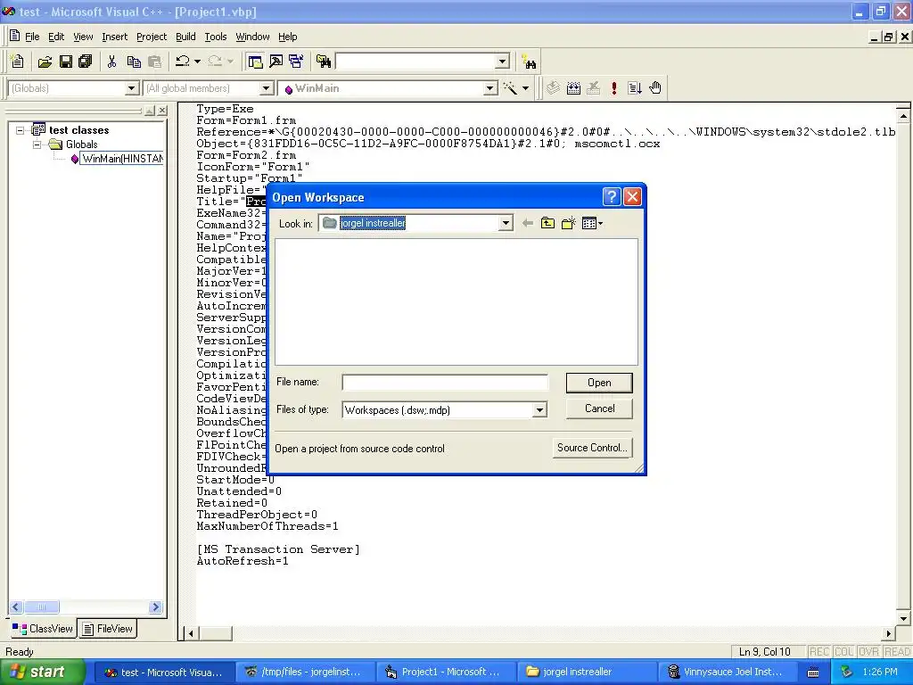Click the breakpoint hand icon
913x685 pixels.
click(655, 88)
